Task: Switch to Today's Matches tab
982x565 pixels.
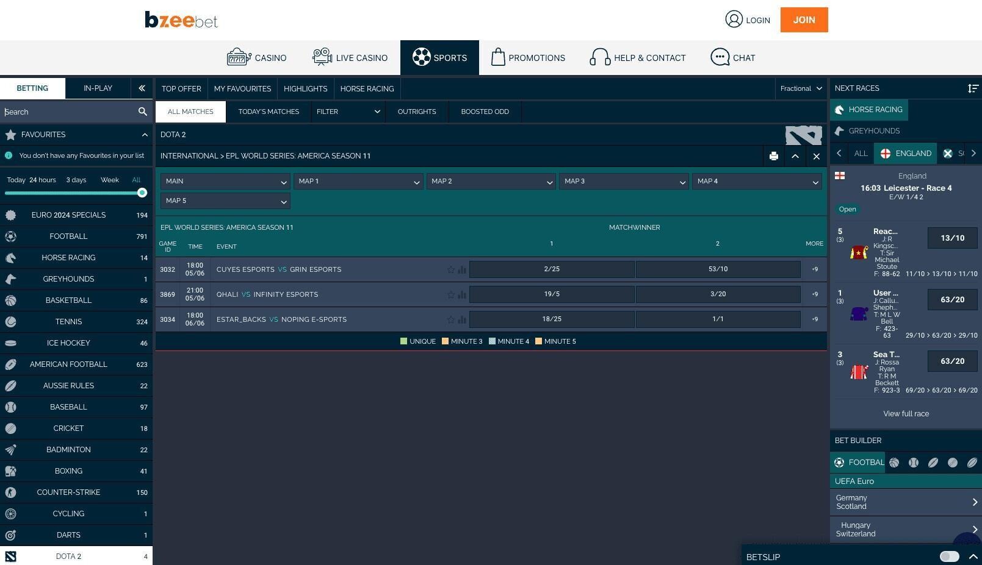Action: tap(269, 112)
